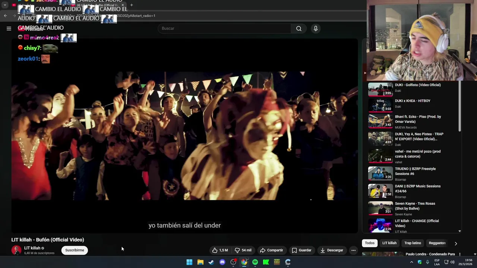The width and height of the screenshot is (477, 268).
Task: Open a new browser tab
Action: point(132,5)
